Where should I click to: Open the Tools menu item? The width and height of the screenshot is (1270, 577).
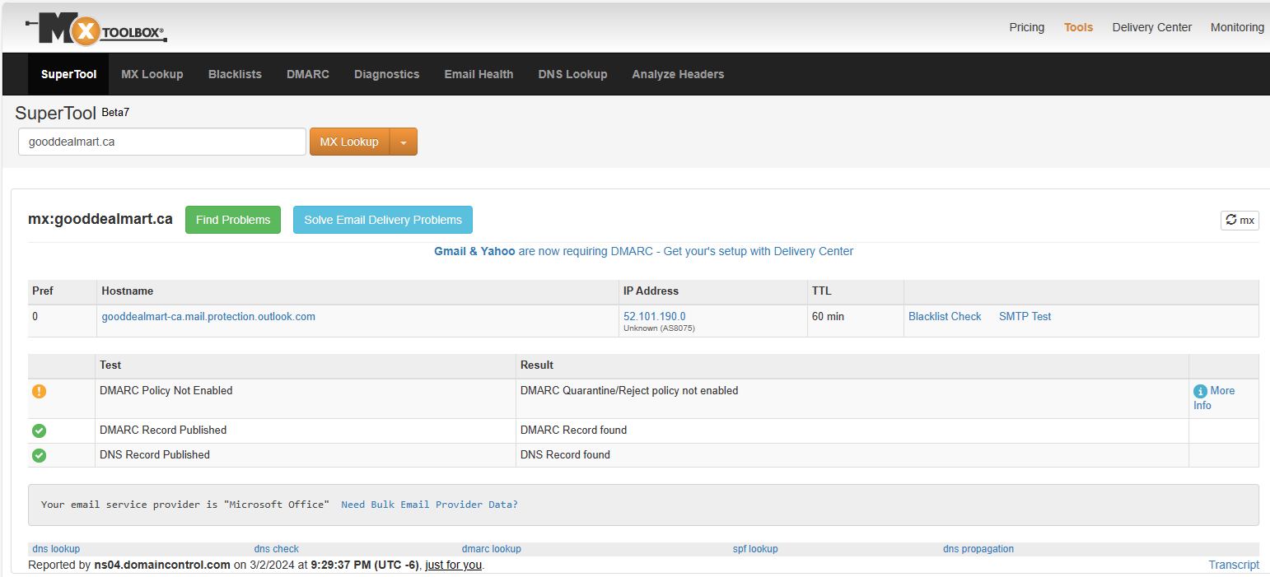tap(1079, 27)
